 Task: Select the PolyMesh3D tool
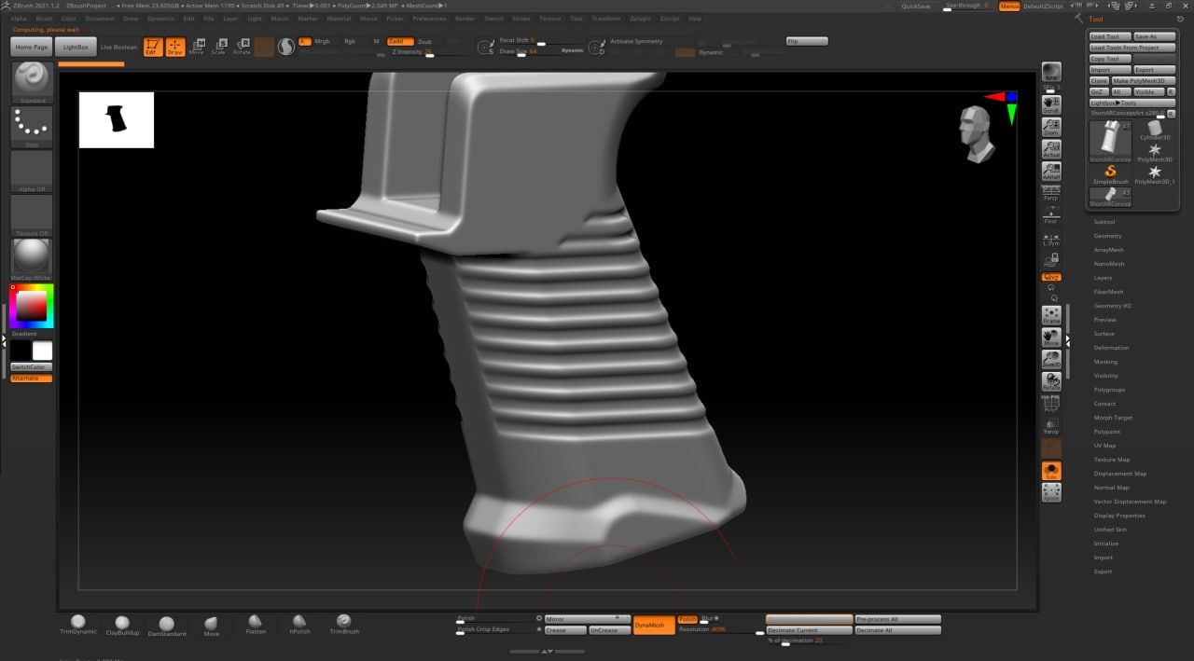(1155, 152)
